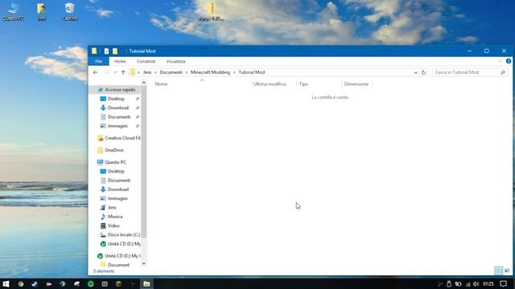515x289 pixels.
Task: Select OneDrive in the navigation pane
Action: (x=111, y=150)
